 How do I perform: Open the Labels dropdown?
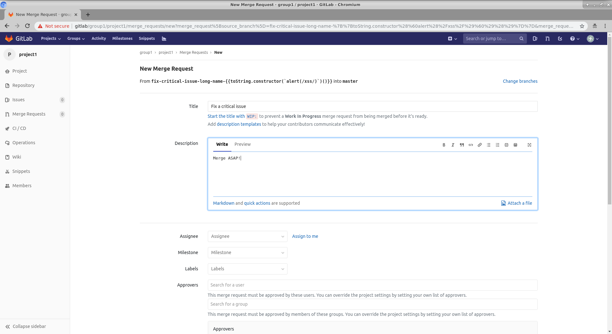click(x=247, y=269)
